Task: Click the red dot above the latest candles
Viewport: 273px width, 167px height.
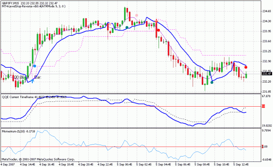Action: coord(246,67)
